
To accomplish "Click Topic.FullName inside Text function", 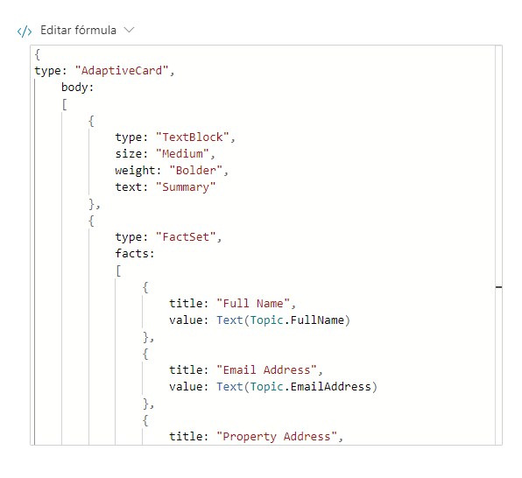I will click(297, 320).
